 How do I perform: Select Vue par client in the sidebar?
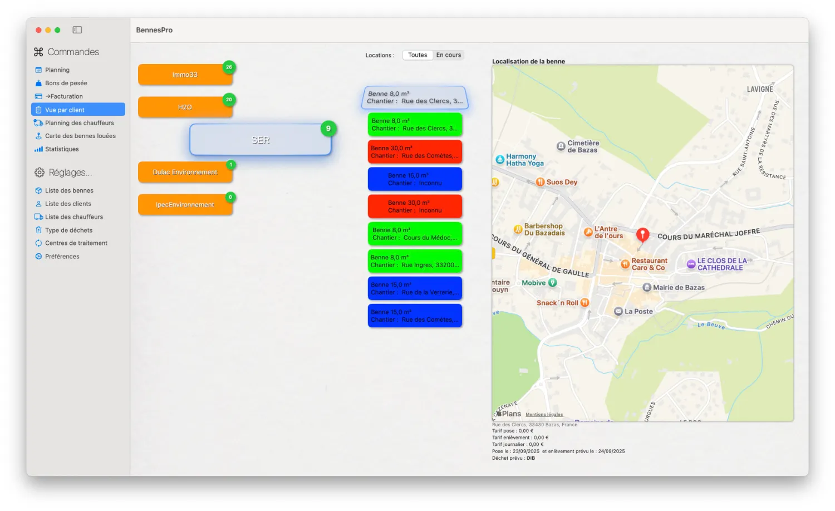65,109
